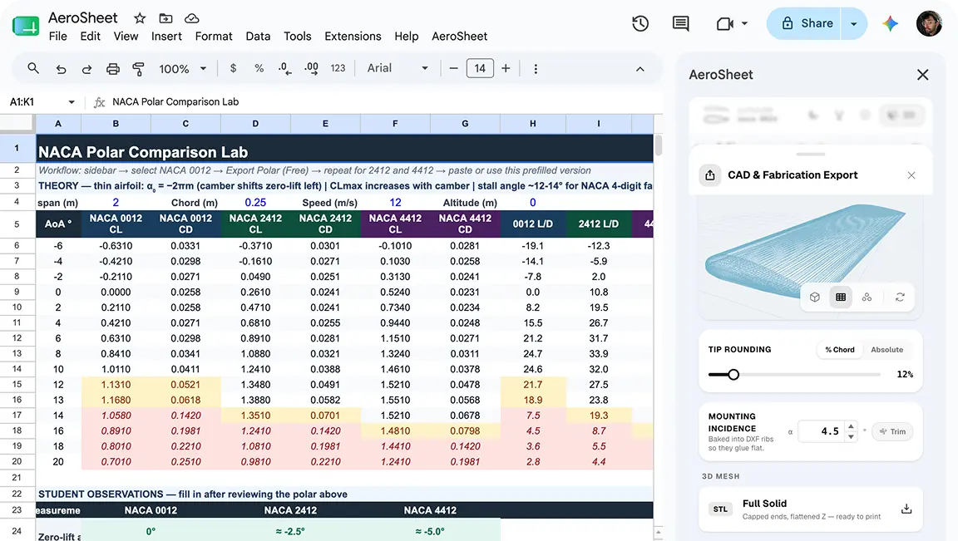Open the View menu
Viewport: 958px width, 541px height.
click(126, 36)
